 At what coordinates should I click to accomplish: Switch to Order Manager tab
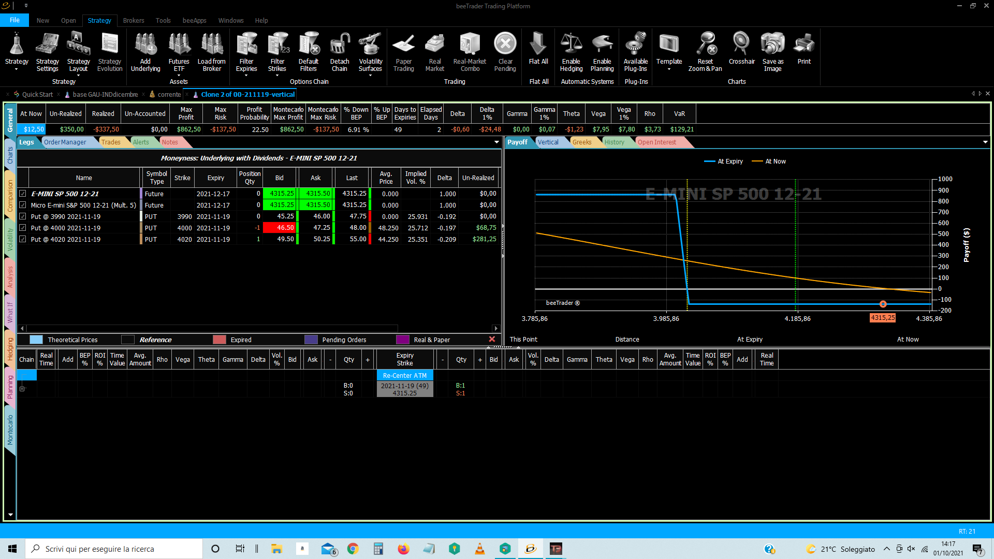coord(65,142)
